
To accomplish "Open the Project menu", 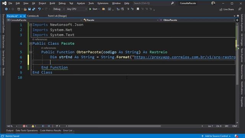I will click(x=42, y=3).
